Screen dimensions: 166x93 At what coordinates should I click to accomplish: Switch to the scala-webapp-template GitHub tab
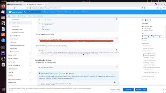16,4
